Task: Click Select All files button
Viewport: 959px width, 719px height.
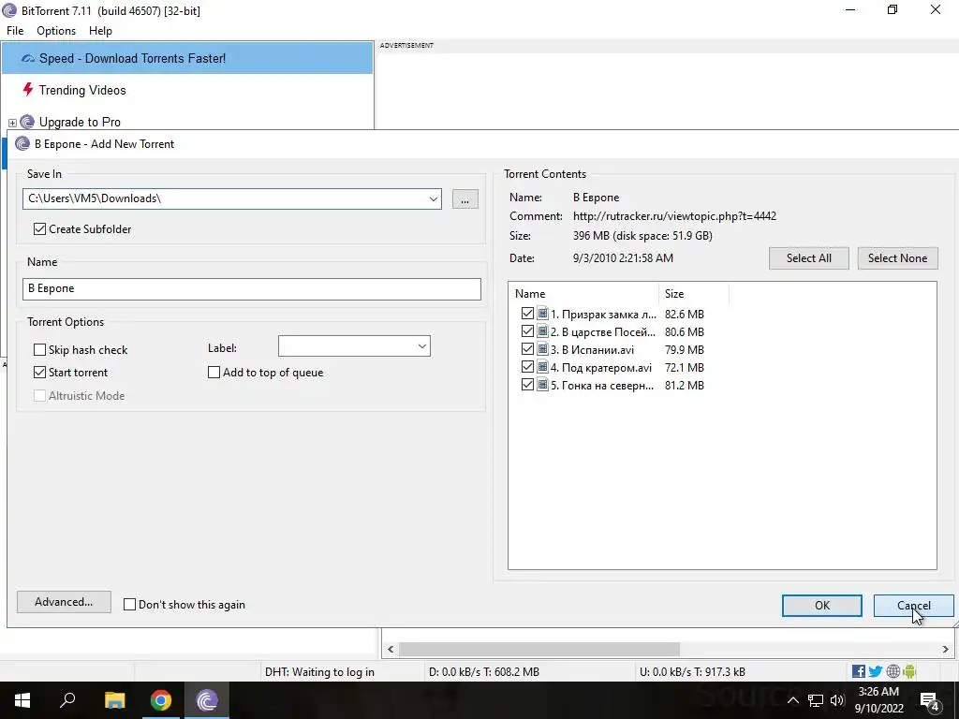Action: (x=808, y=258)
